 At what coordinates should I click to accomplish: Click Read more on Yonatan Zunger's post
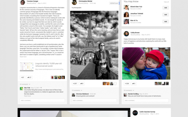23,57
